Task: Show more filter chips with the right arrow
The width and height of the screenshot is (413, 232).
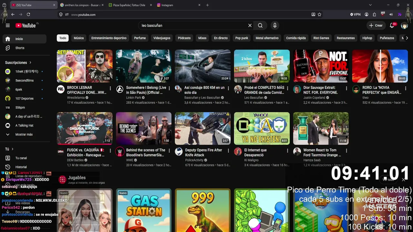Action: pyautogui.click(x=406, y=38)
